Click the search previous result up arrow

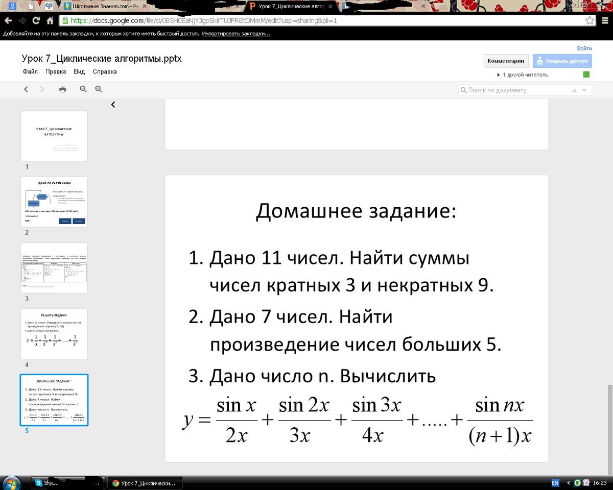(575, 90)
